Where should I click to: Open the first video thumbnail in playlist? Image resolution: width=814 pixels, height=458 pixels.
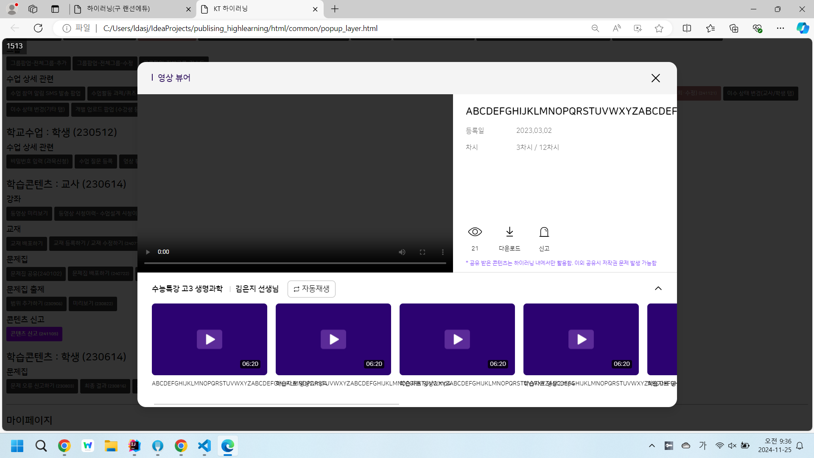[x=210, y=339]
